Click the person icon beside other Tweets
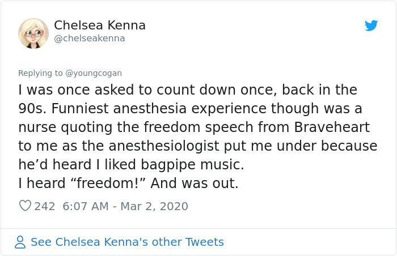Screen dimensions: 397x256 coord(20,242)
